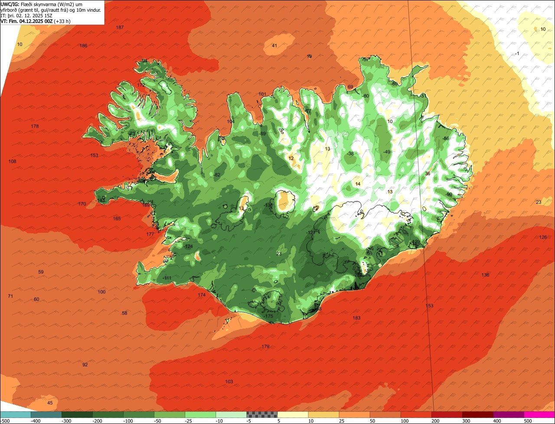555x424 pixels.
Task: Click the flux value -38 on the map
Action: 350,154
